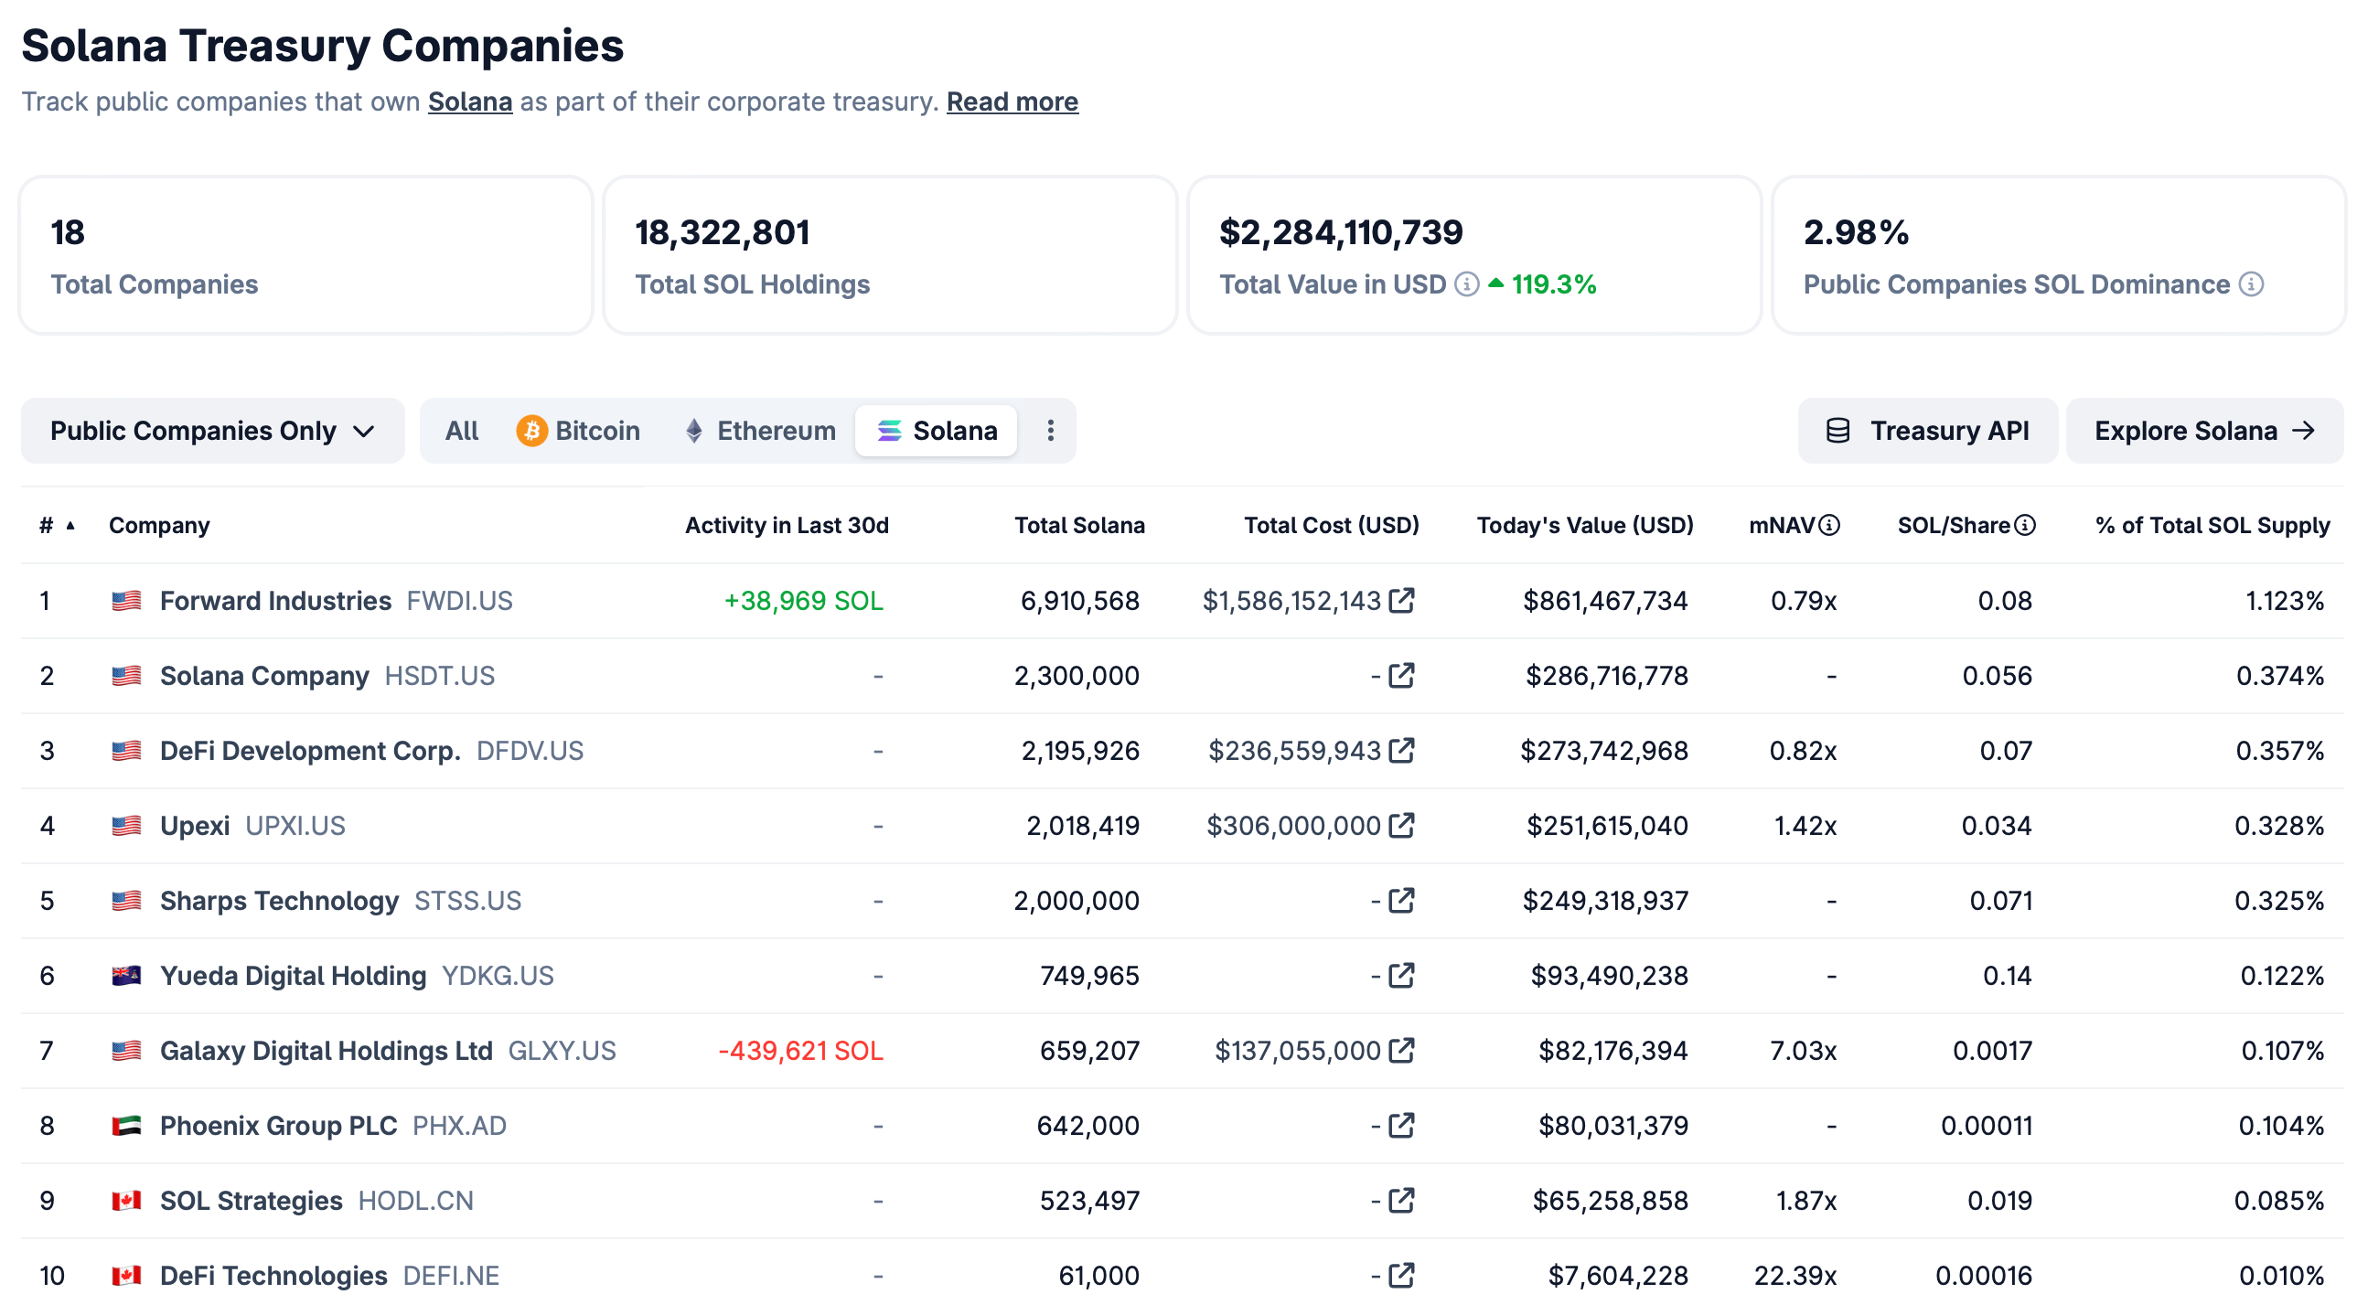
Task: Sort by Total Solana column header
Action: pos(1078,525)
